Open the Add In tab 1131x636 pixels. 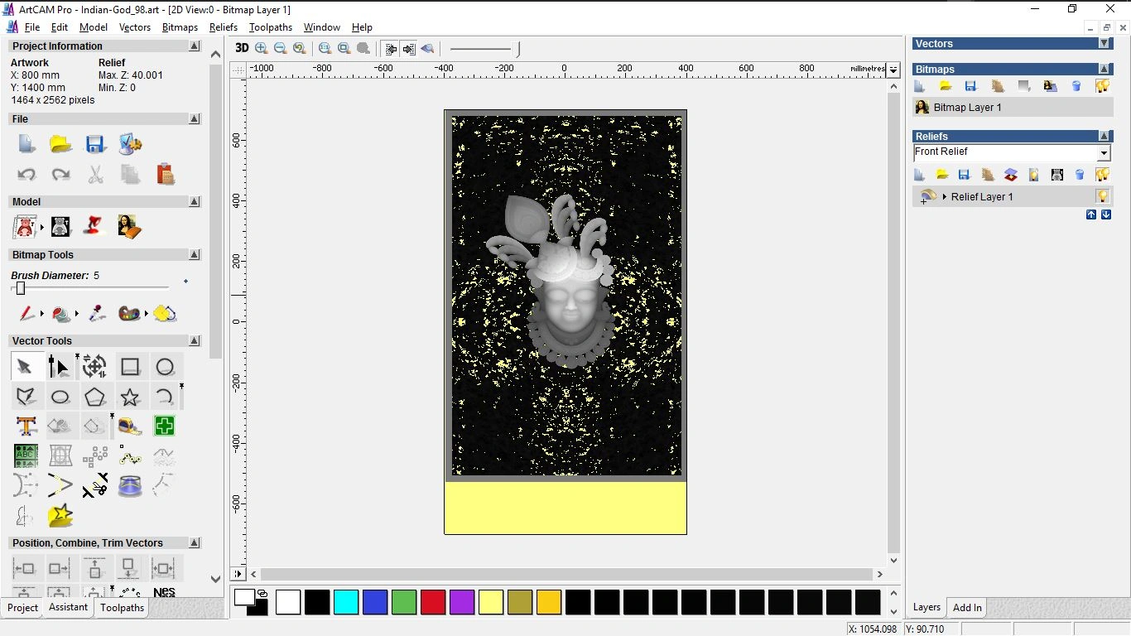(x=966, y=608)
